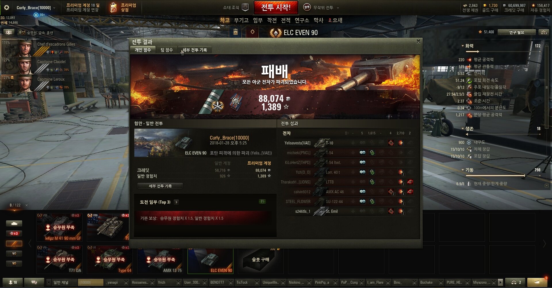The width and height of the screenshot is (552, 288).
Task: Open the crew group button above crew list
Action: tap(9, 32)
